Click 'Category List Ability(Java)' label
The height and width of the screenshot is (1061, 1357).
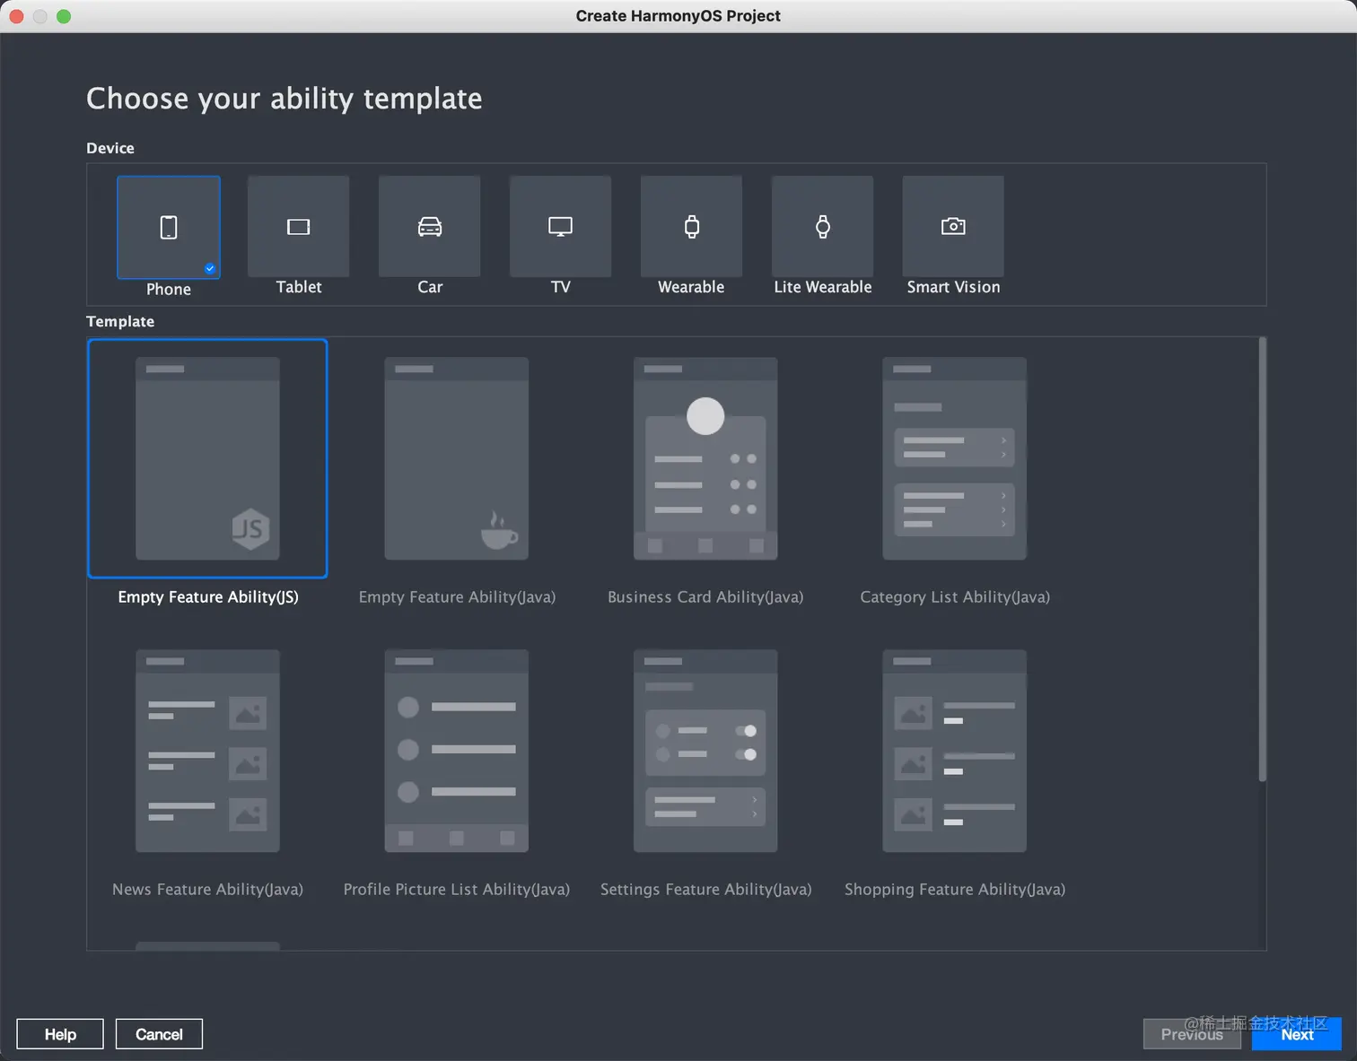click(955, 597)
